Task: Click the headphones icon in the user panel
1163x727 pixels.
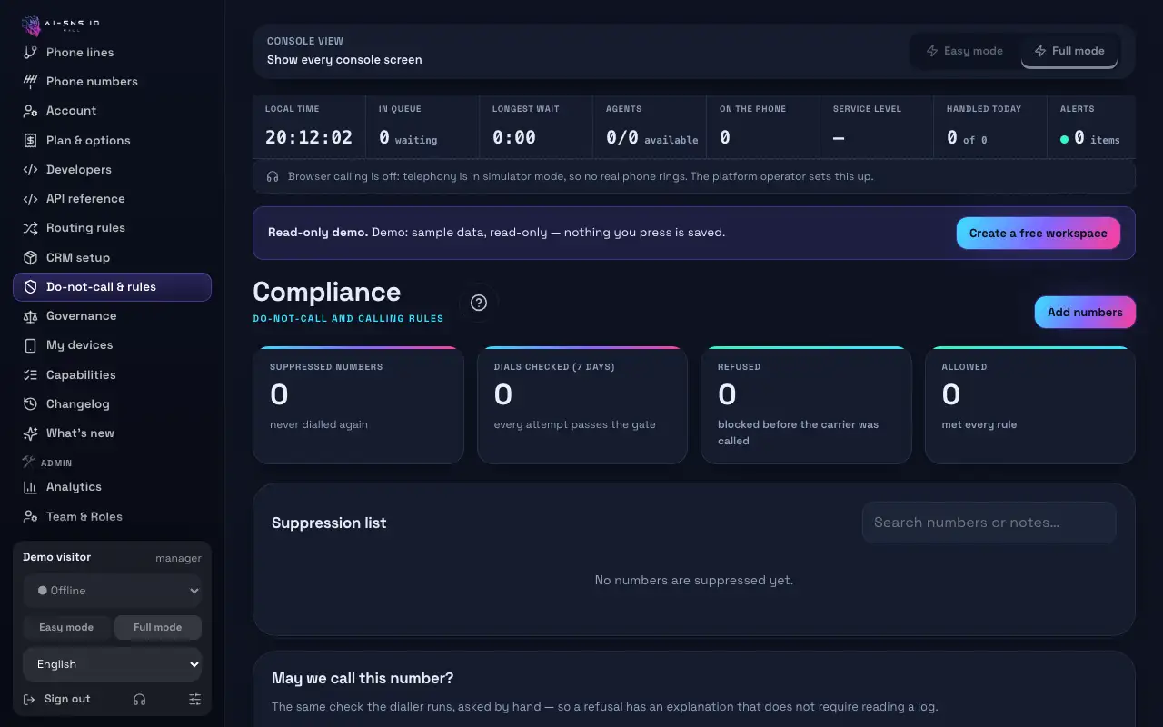Action: coord(139,699)
